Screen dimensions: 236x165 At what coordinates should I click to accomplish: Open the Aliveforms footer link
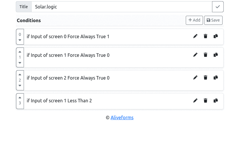[122, 117]
